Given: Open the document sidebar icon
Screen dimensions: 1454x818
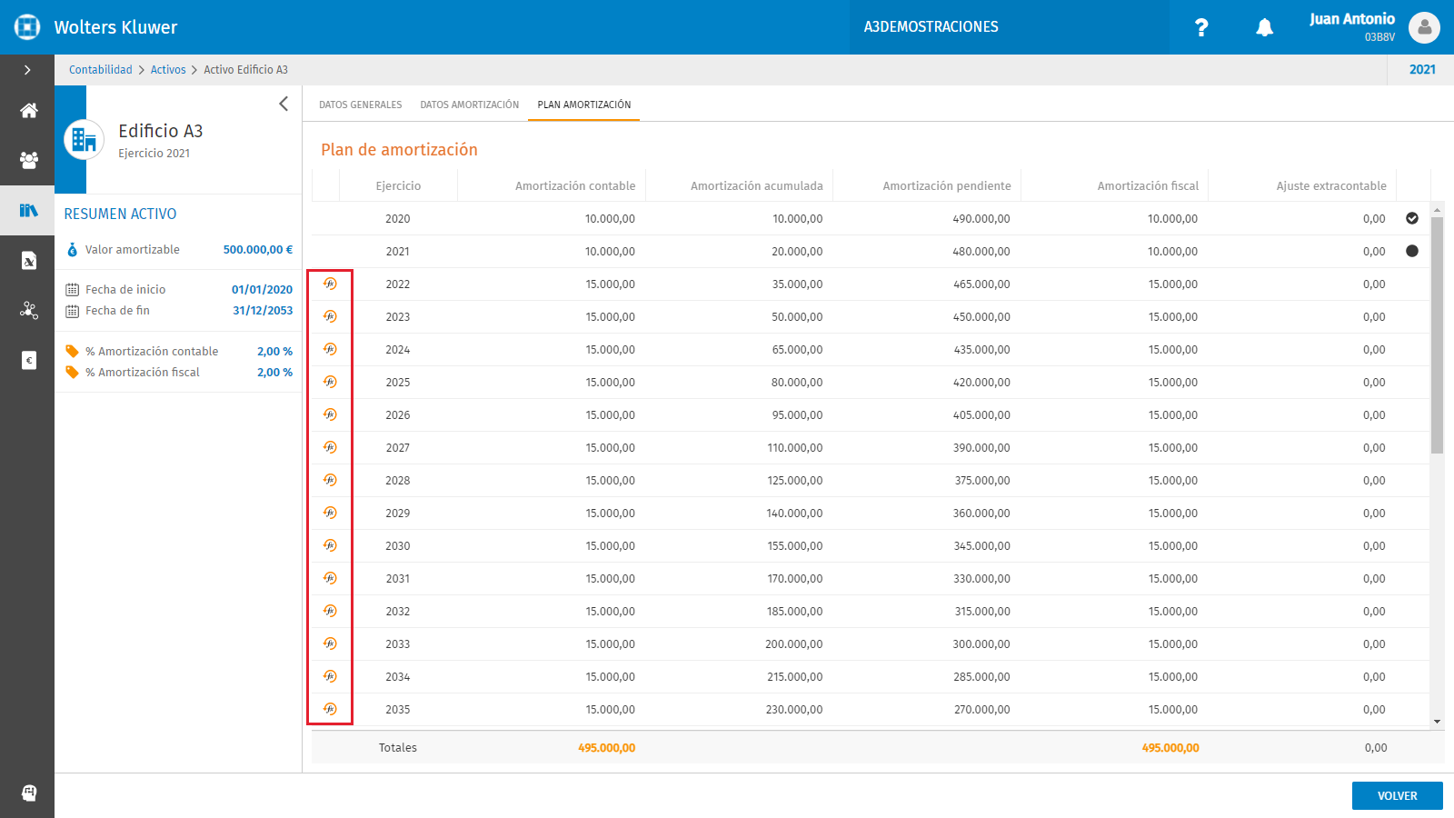Looking at the screenshot, I should (29, 261).
